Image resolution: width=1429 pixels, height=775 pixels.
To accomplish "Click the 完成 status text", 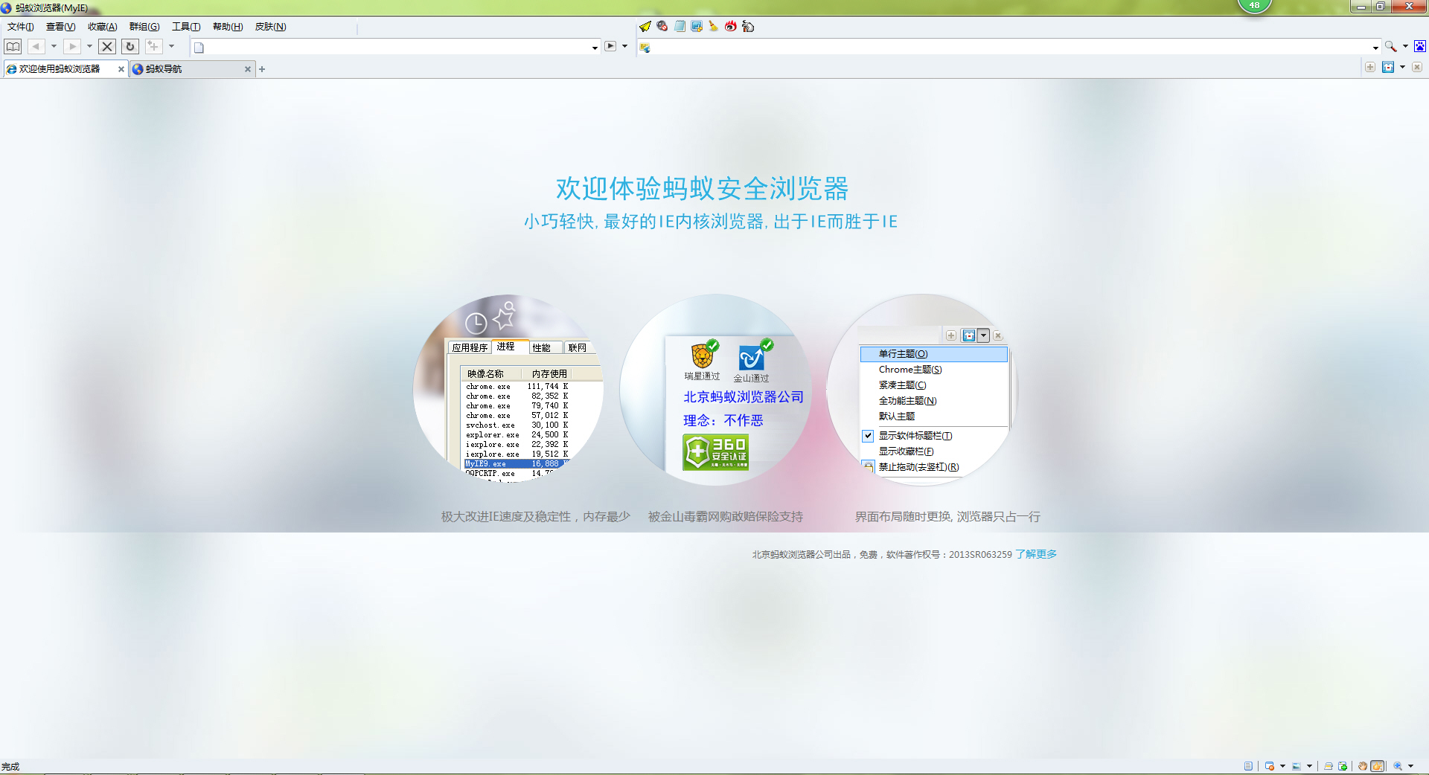I will [10, 767].
